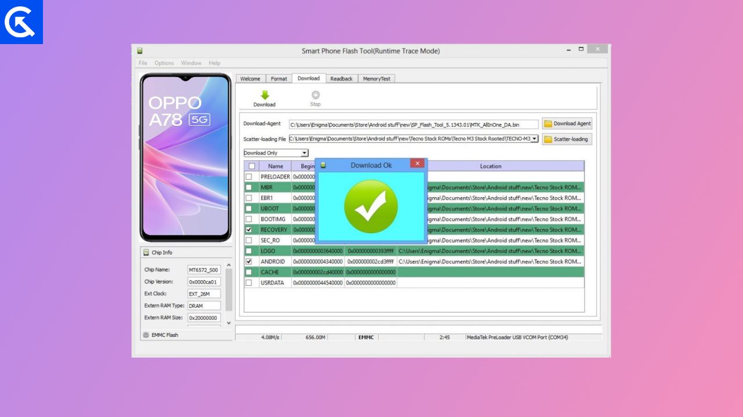Check the EBR1 partition checkbox
Image resolution: width=743 pixels, height=417 pixels.
coord(249,198)
